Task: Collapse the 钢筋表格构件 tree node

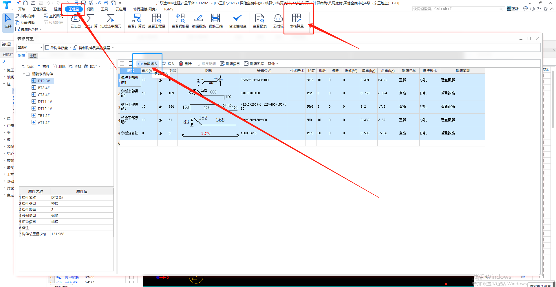Action: [x=24, y=74]
